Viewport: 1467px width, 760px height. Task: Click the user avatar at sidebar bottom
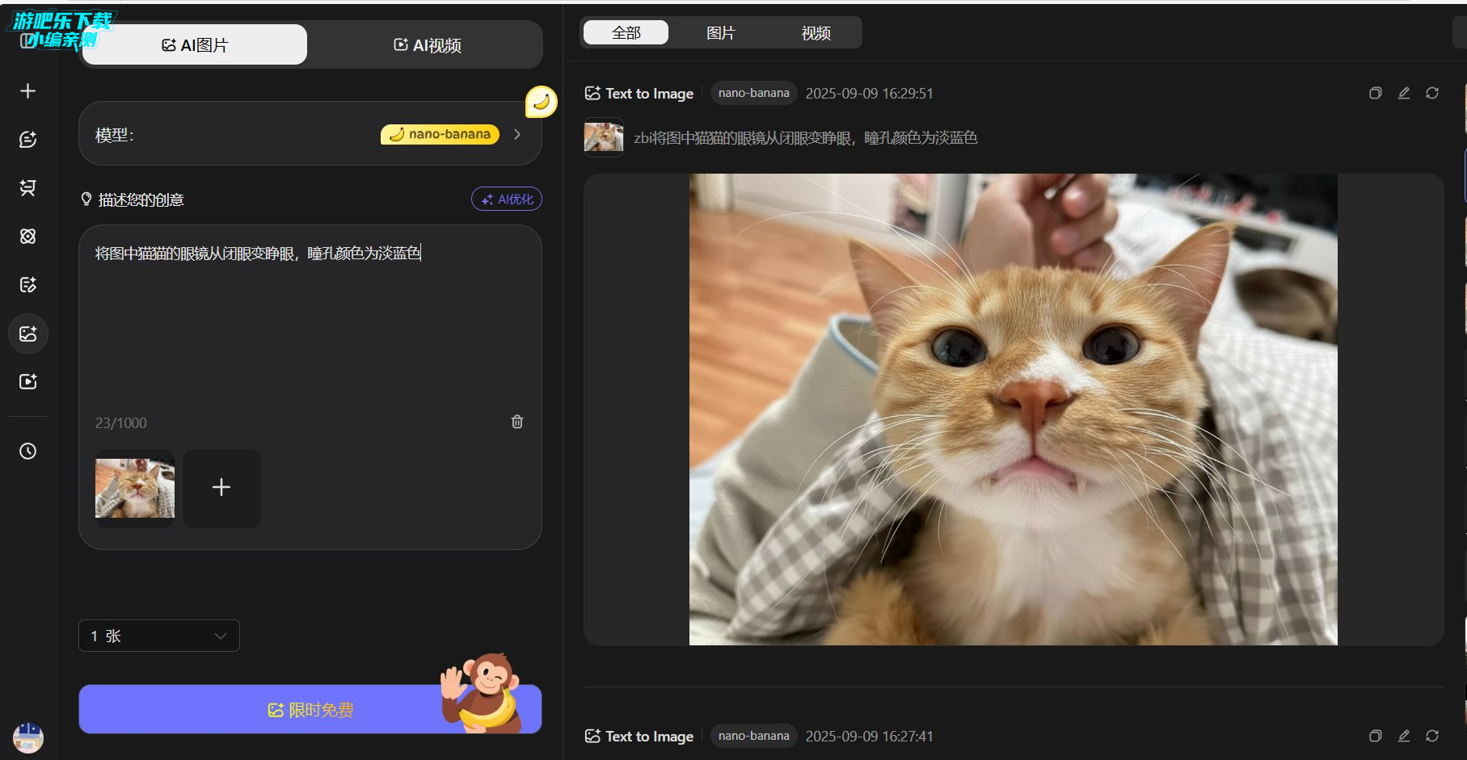click(x=28, y=737)
